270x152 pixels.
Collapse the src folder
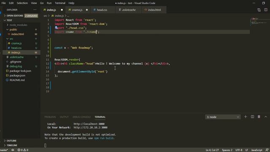click(x=22, y=39)
